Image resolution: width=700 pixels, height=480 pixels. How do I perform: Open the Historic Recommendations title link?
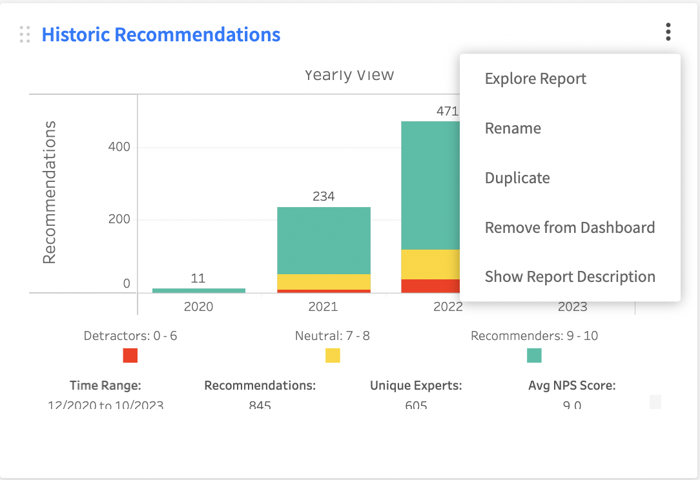pyautogui.click(x=161, y=34)
